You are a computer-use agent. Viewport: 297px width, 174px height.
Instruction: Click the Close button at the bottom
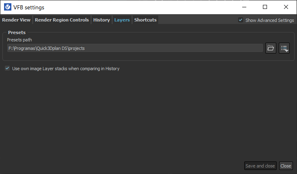286,166
